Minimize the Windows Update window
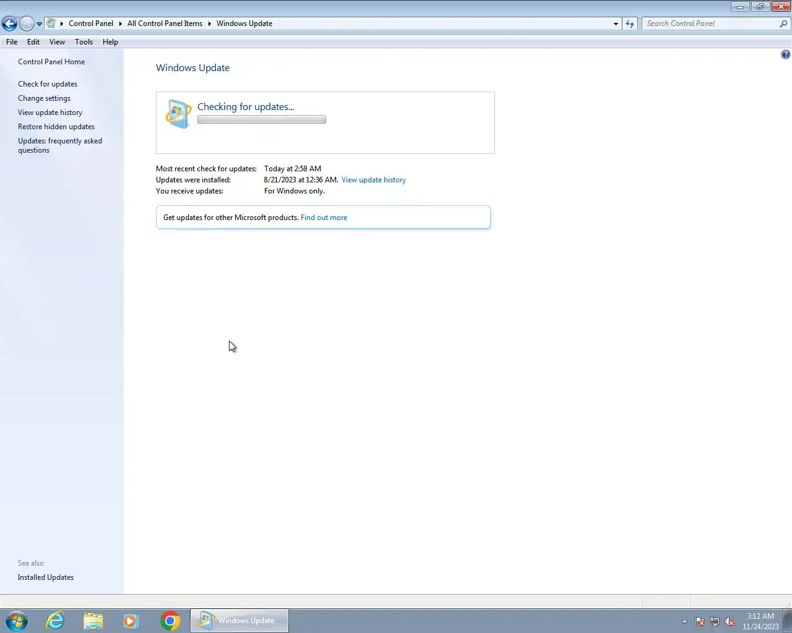This screenshot has width=792, height=633. click(x=740, y=7)
